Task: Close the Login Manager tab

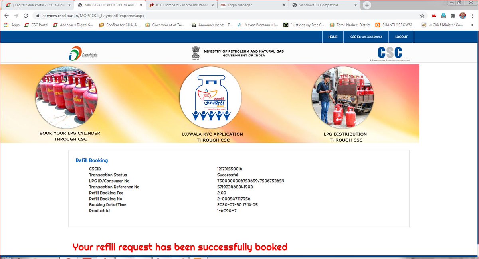Action: [x=283, y=5]
